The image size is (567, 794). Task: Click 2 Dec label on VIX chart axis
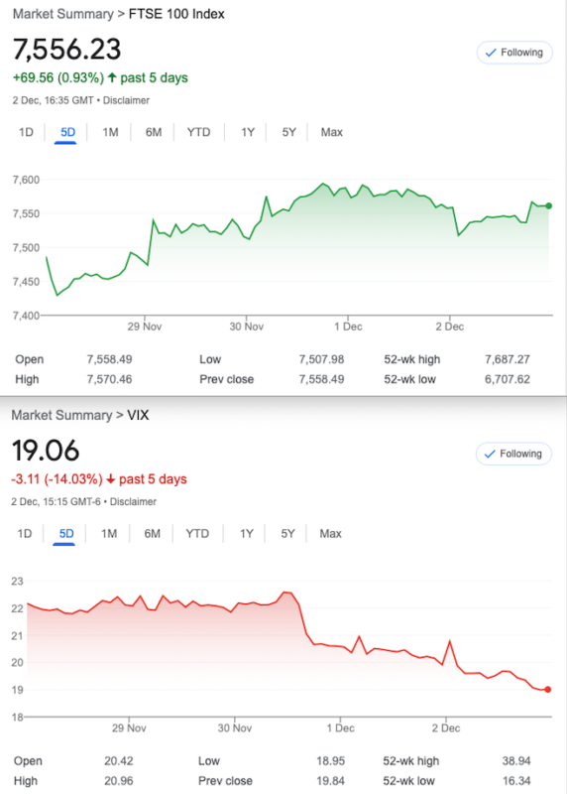(x=446, y=728)
